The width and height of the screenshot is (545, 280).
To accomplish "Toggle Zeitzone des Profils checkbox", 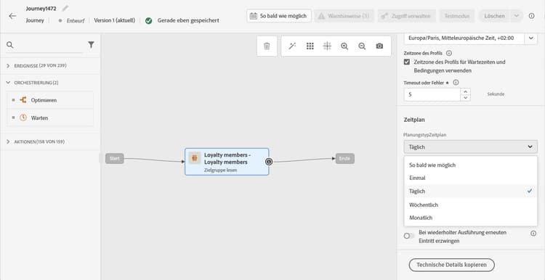I will (407, 62).
